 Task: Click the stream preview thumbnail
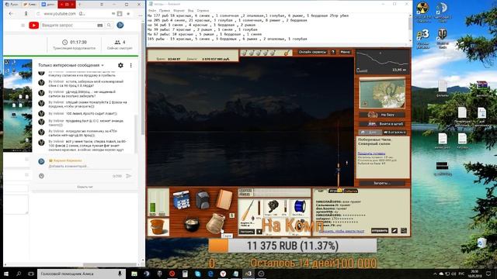(x=17, y=105)
